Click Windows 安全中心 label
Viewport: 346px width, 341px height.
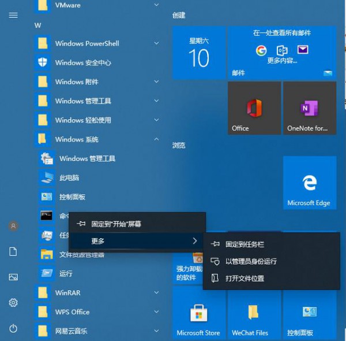pyautogui.click(x=83, y=62)
